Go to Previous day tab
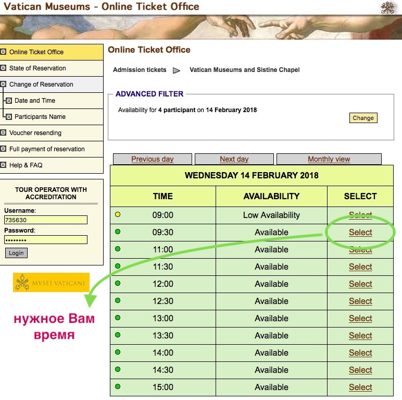Viewport: 402px width, 400px height. [x=152, y=159]
